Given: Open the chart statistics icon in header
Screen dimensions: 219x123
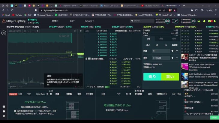Looking at the screenshot, I should tap(199, 21).
